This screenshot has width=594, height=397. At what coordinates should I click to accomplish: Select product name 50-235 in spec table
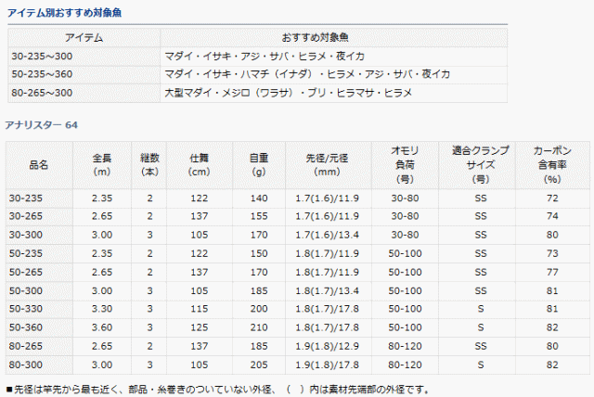(x=26, y=253)
